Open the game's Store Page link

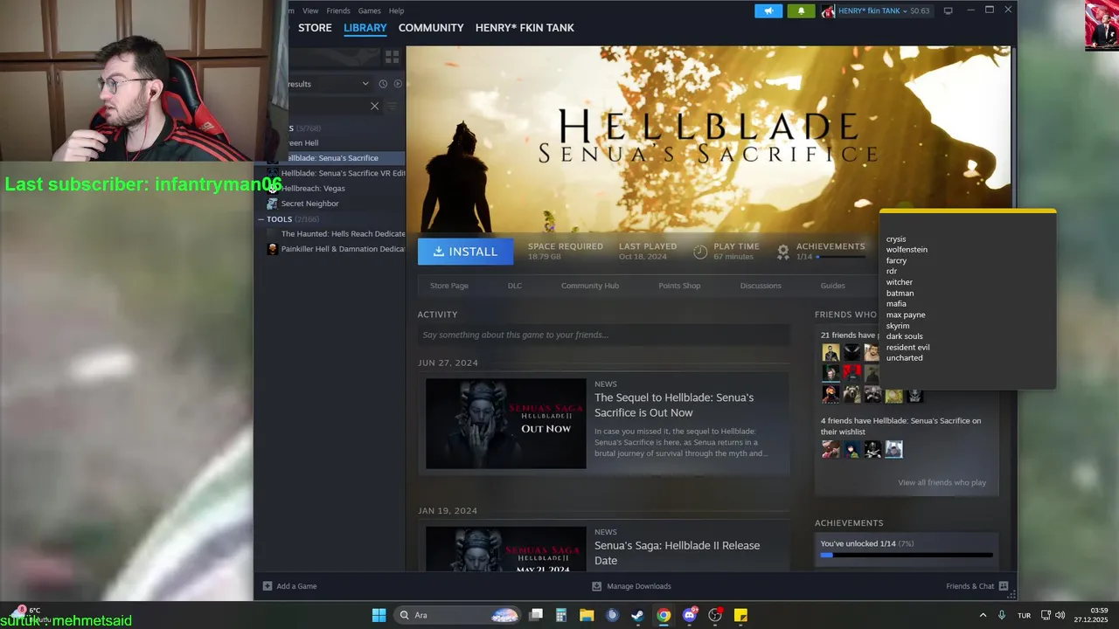[x=449, y=286]
